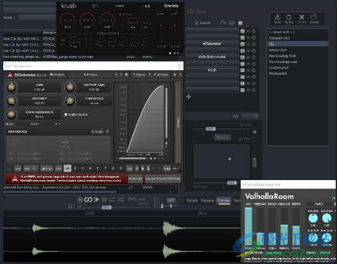Open MSaturator Presets dropdown
The image size is (337, 264).
[x=91, y=74]
